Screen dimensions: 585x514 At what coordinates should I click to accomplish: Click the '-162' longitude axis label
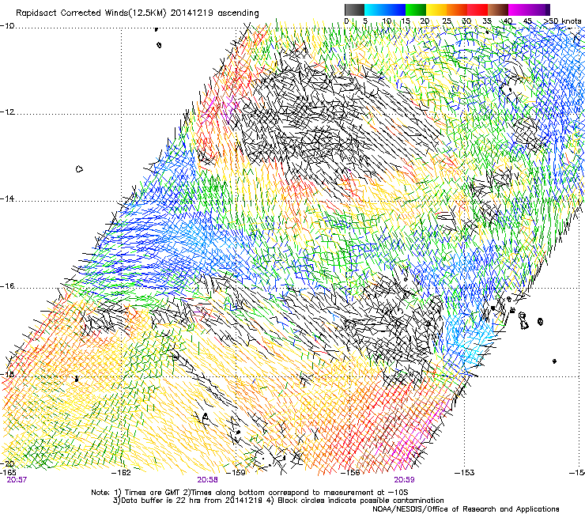tap(121, 473)
